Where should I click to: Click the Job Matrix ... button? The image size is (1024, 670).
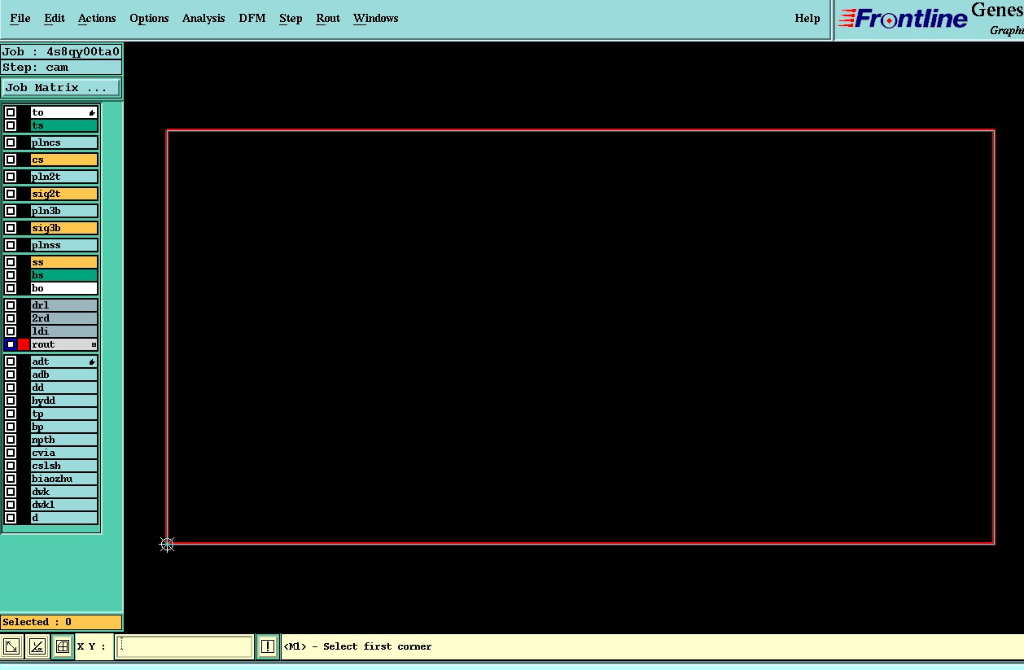point(61,87)
